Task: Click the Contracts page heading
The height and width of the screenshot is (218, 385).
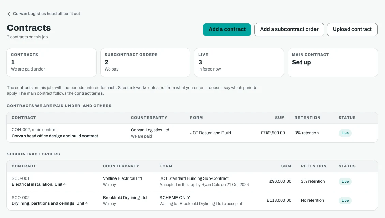Action: (x=29, y=28)
